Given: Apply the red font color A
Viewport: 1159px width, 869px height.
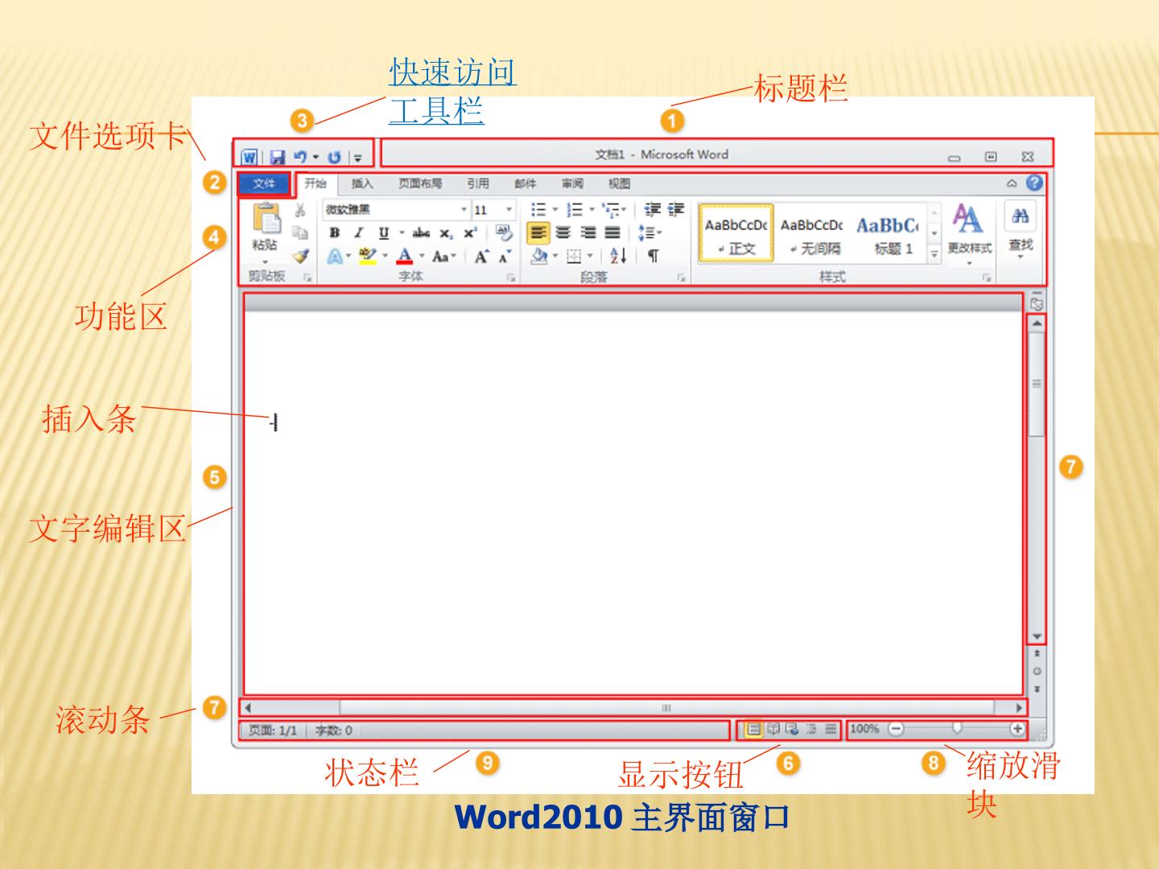Looking at the screenshot, I should tap(405, 257).
